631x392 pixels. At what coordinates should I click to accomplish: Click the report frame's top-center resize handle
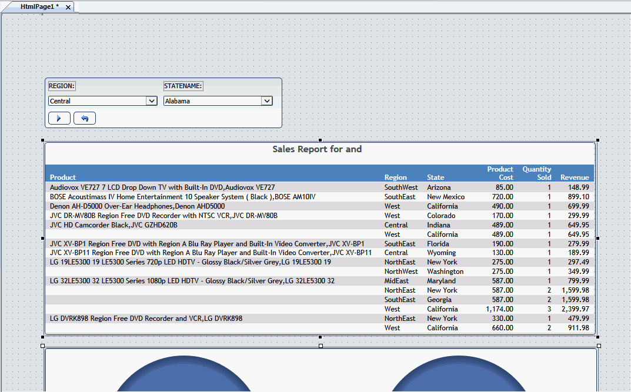click(320, 140)
